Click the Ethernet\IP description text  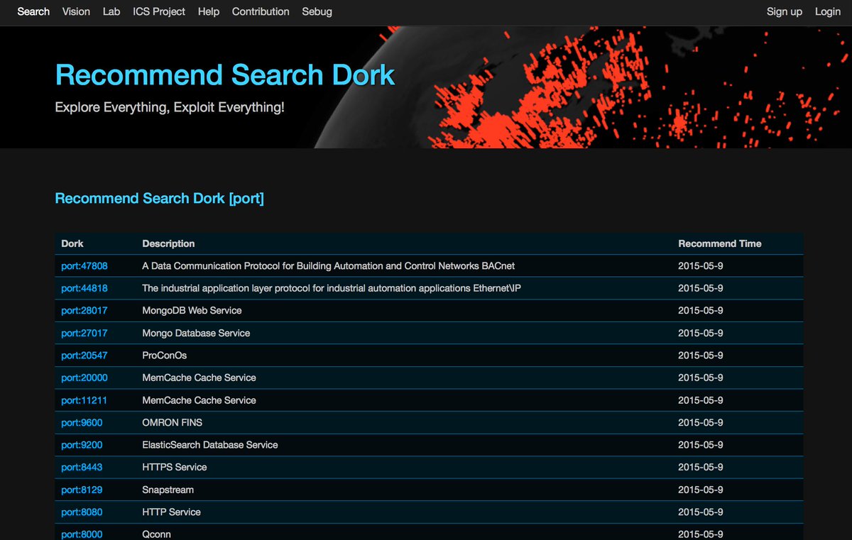[x=332, y=288]
